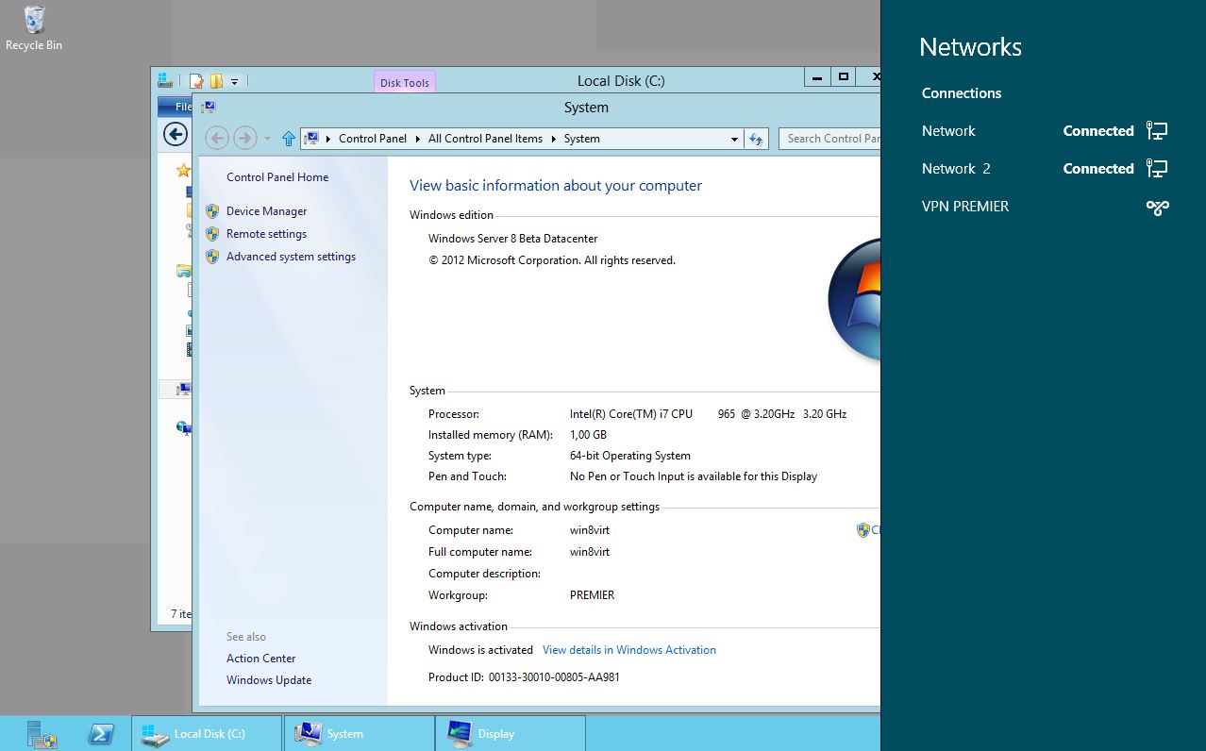Switch to Local Disk (C:) taskbar button
The height and width of the screenshot is (751, 1206).
208,734
